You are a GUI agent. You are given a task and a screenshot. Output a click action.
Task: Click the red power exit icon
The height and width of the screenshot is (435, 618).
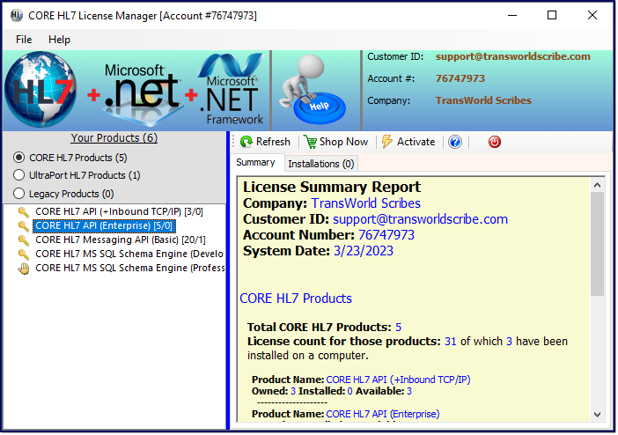point(494,142)
